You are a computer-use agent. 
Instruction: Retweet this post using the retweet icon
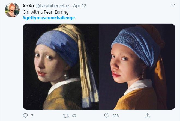[66, 116]
